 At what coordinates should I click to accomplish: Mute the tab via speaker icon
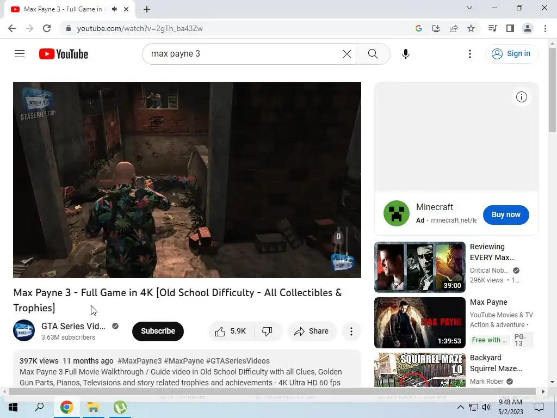point(114,9)
